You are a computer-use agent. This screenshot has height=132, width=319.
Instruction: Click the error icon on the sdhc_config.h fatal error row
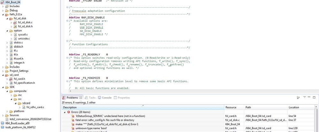(73, 120)
